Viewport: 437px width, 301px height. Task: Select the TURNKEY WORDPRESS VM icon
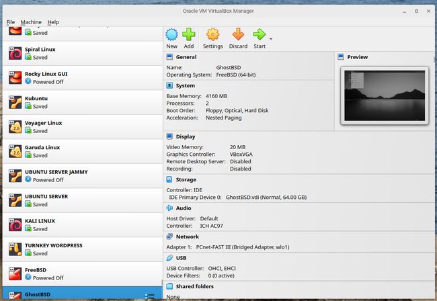(x=15, y=249)
